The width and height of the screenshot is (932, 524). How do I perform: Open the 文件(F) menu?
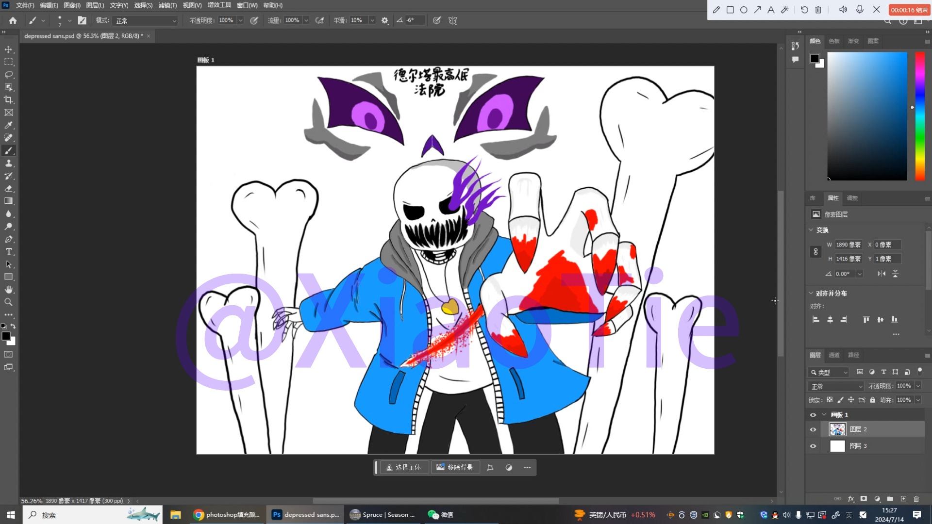tap(25, 5)
